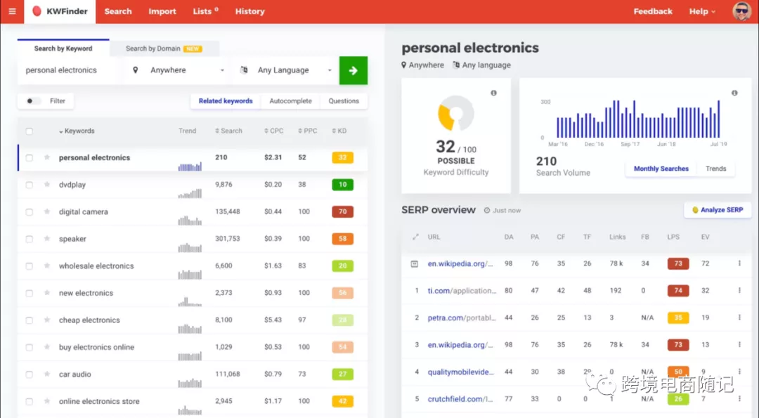Open more options for crutchfield.com row
Image resolution: width=759 pixels, height=418 pixels.
coord(739,398)
